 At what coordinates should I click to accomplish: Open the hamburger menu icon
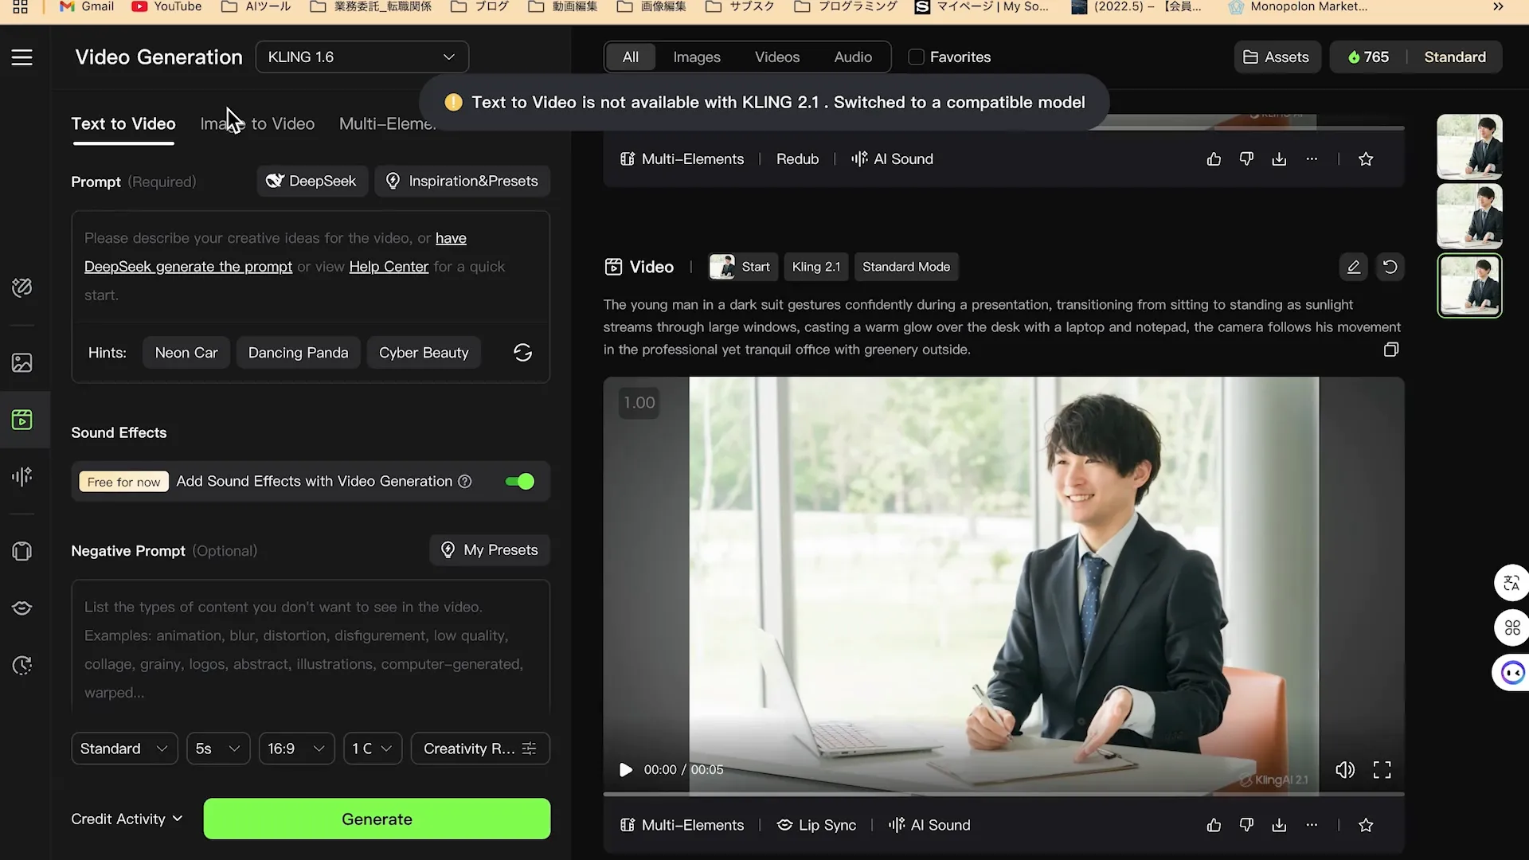(x=22, y=57)
